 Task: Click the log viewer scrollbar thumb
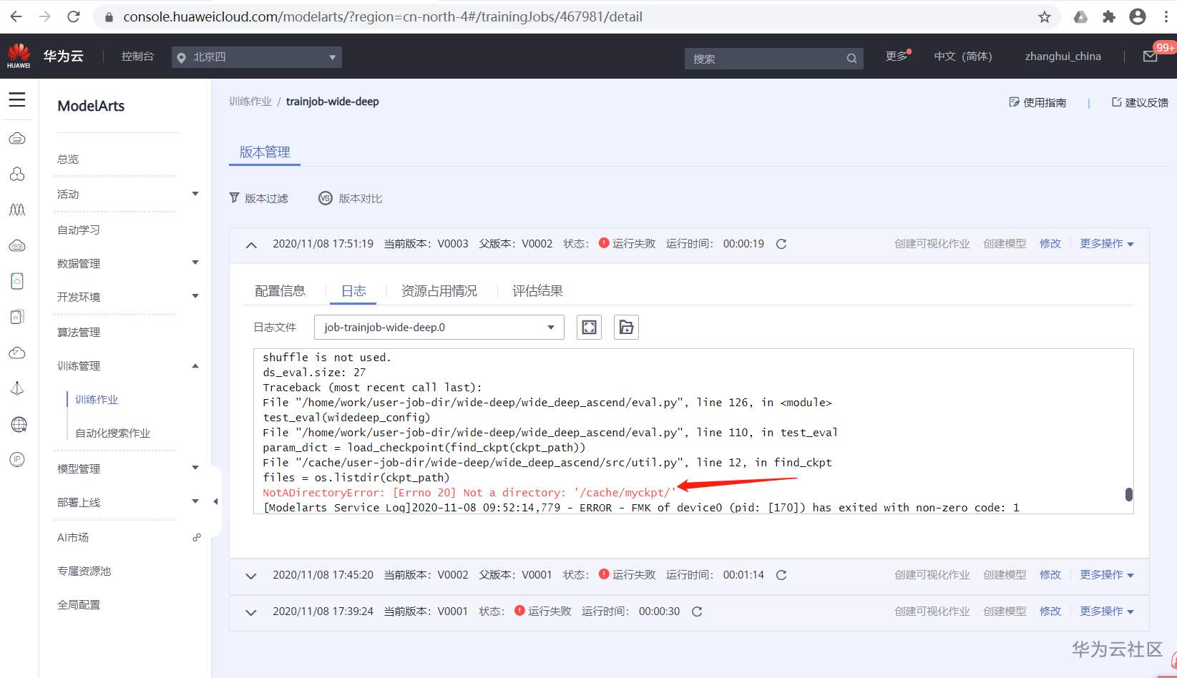[1129, 494]
